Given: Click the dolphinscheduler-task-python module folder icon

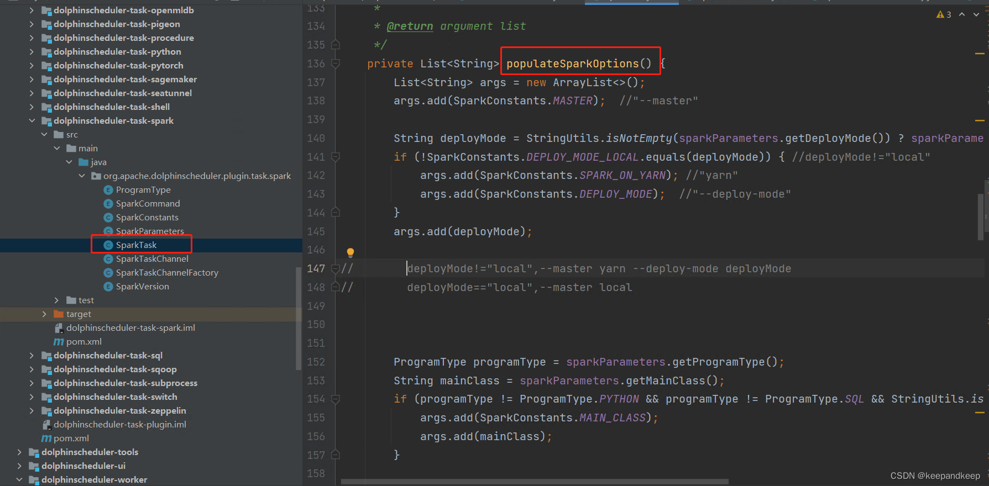Looking at the screenshot, I should click(46, 52).
